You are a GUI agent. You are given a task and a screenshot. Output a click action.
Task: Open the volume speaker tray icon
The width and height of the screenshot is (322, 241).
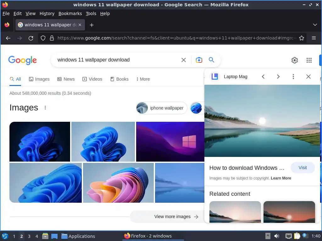point(277,236)
